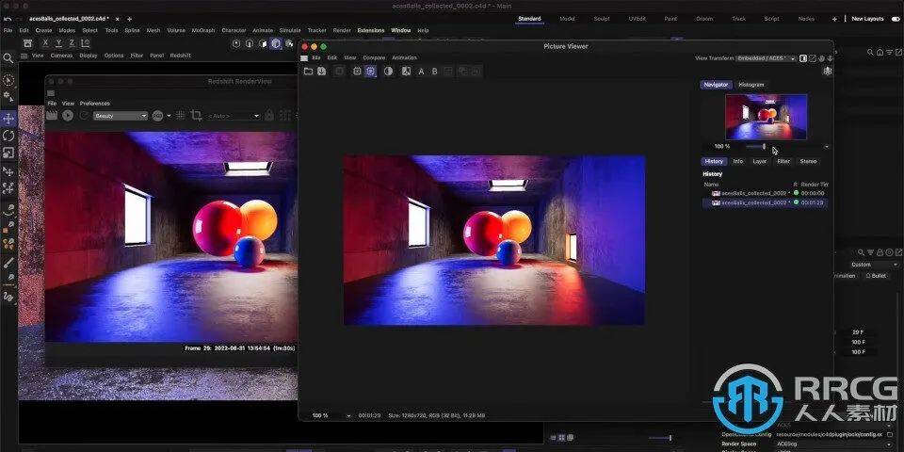Click the Redshift RenderView clapperboard render icon
This screenshot has height=452, width=904.
pos(52,115)
